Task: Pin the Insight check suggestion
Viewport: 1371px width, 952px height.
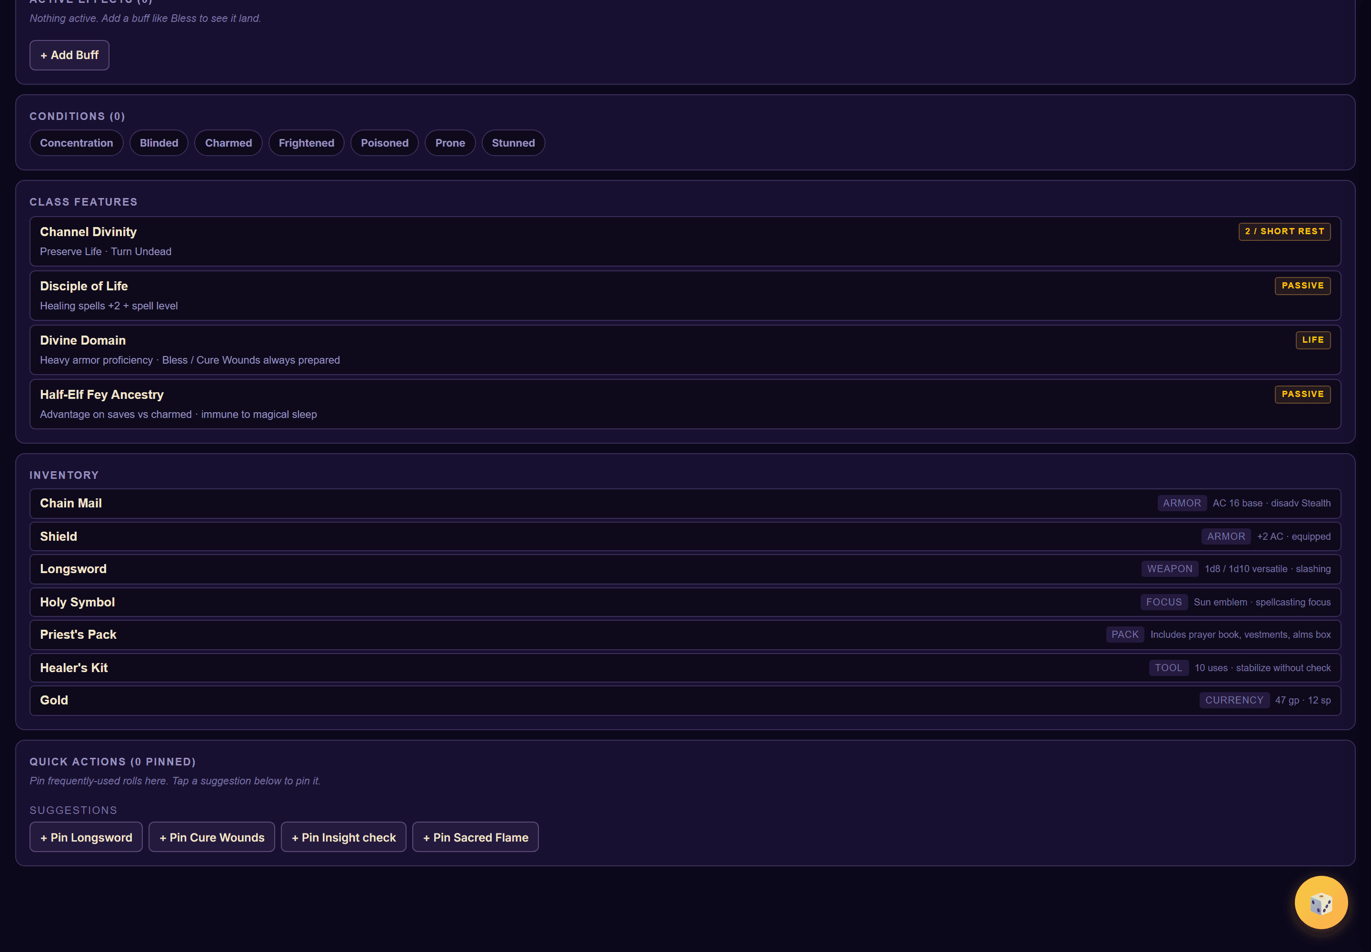Action: (x=344, y=837)
